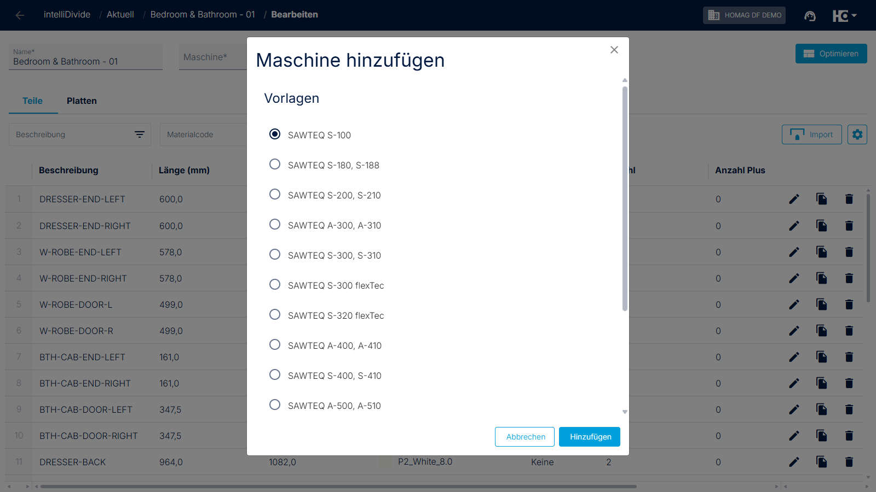Click dialog scrollbar down arrow

coord(625,412)
